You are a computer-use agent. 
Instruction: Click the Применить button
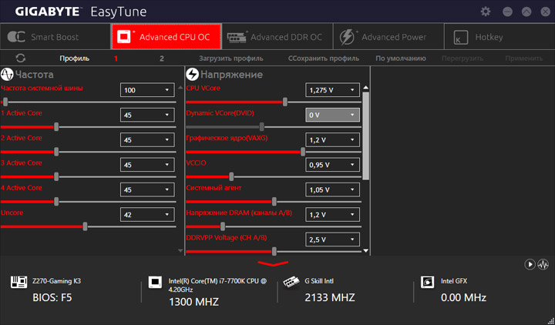coord(524,59)
